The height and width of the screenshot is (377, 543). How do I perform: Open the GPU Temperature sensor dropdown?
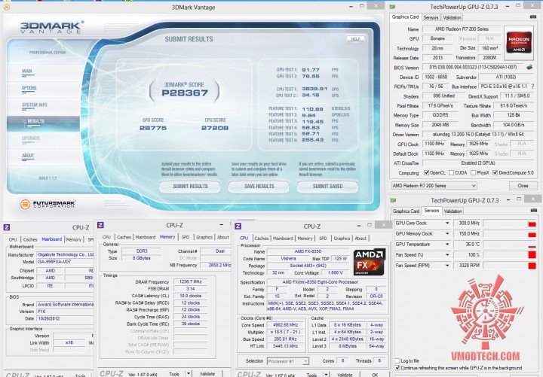coord(447,245)
